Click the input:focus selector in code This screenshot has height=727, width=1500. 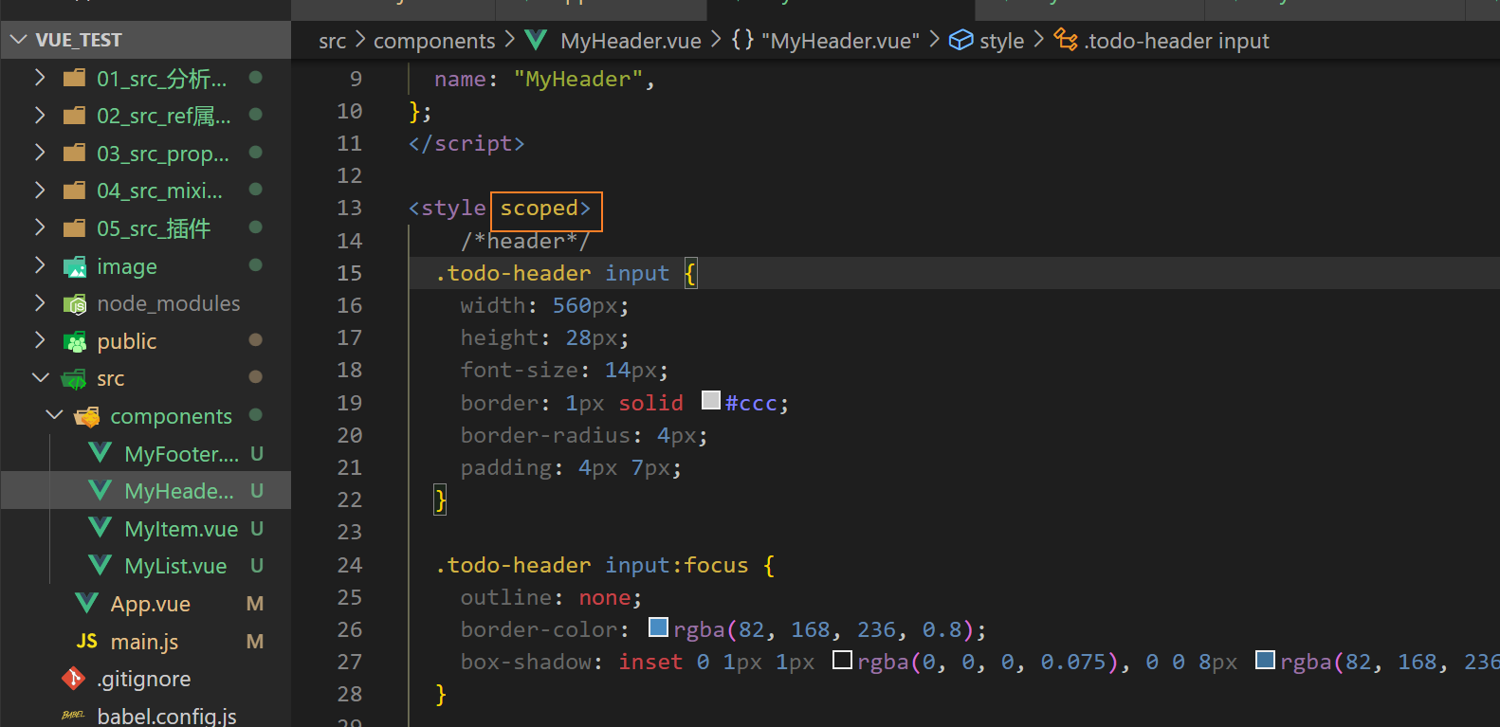click(676, 565)
